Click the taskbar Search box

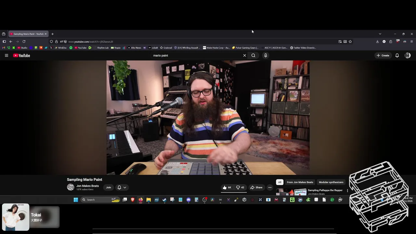coord(100,200)
